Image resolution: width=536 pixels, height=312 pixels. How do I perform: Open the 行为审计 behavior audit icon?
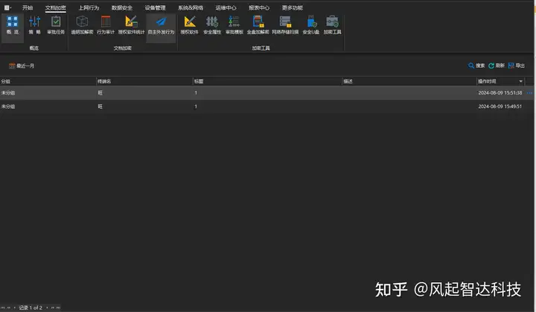[x=106, y=25]
